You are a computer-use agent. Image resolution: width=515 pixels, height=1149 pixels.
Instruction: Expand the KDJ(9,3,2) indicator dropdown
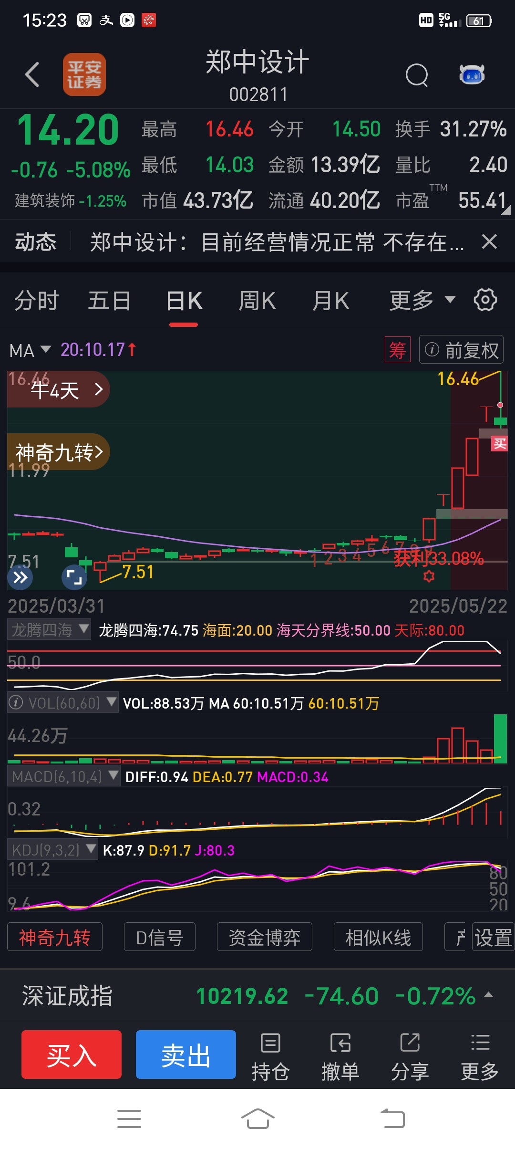click(53, 850)
